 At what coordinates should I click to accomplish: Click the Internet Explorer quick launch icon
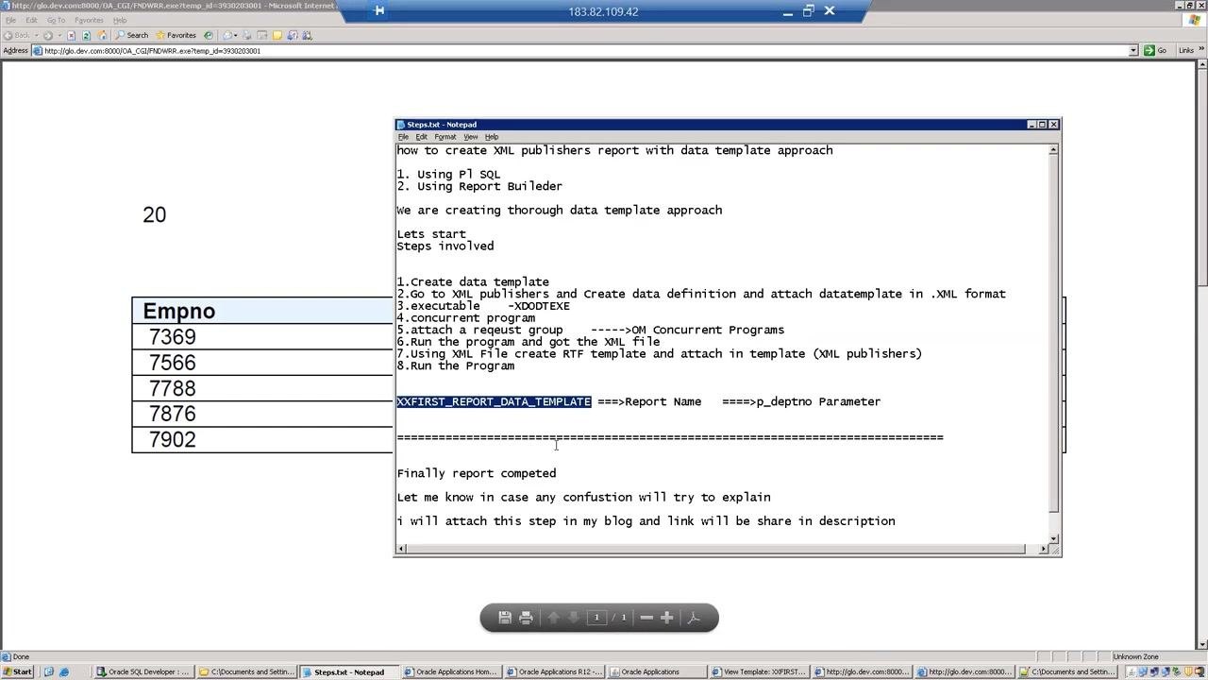point(64,671)
